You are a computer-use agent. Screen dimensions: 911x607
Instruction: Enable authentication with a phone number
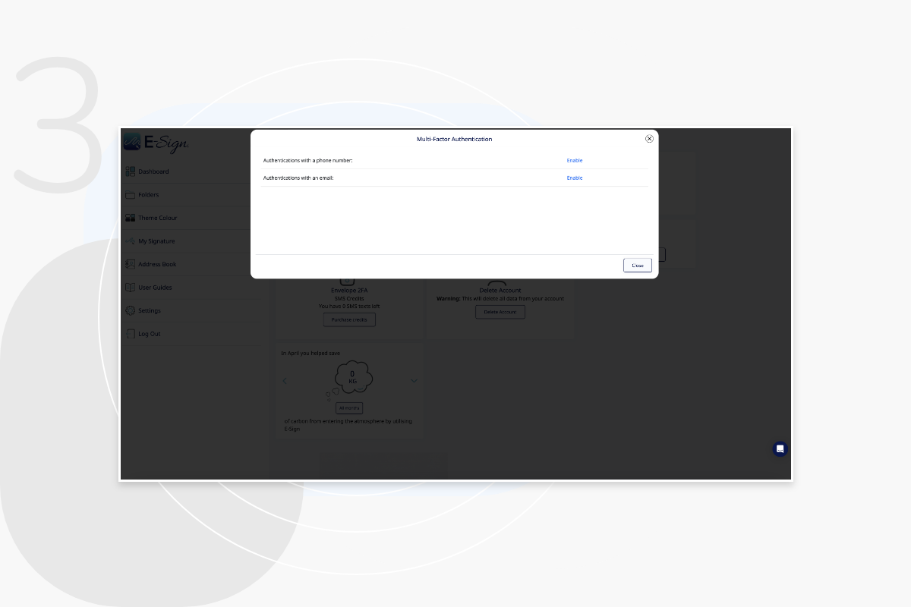575,160
